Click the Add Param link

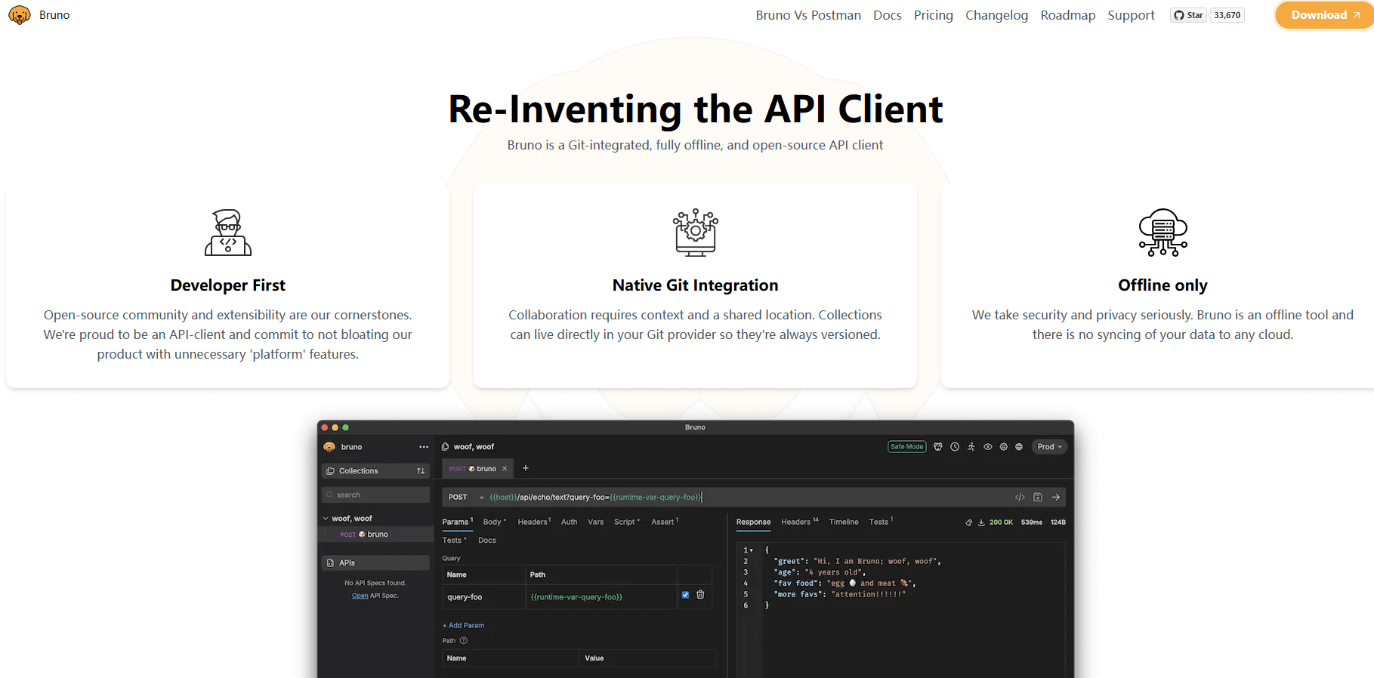pos(464,625)
